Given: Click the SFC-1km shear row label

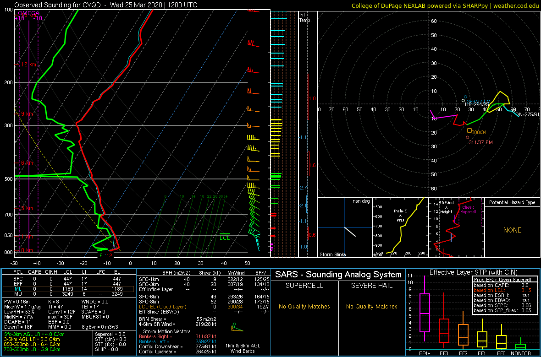Looking at the screenshot, I should pos(149,278).
